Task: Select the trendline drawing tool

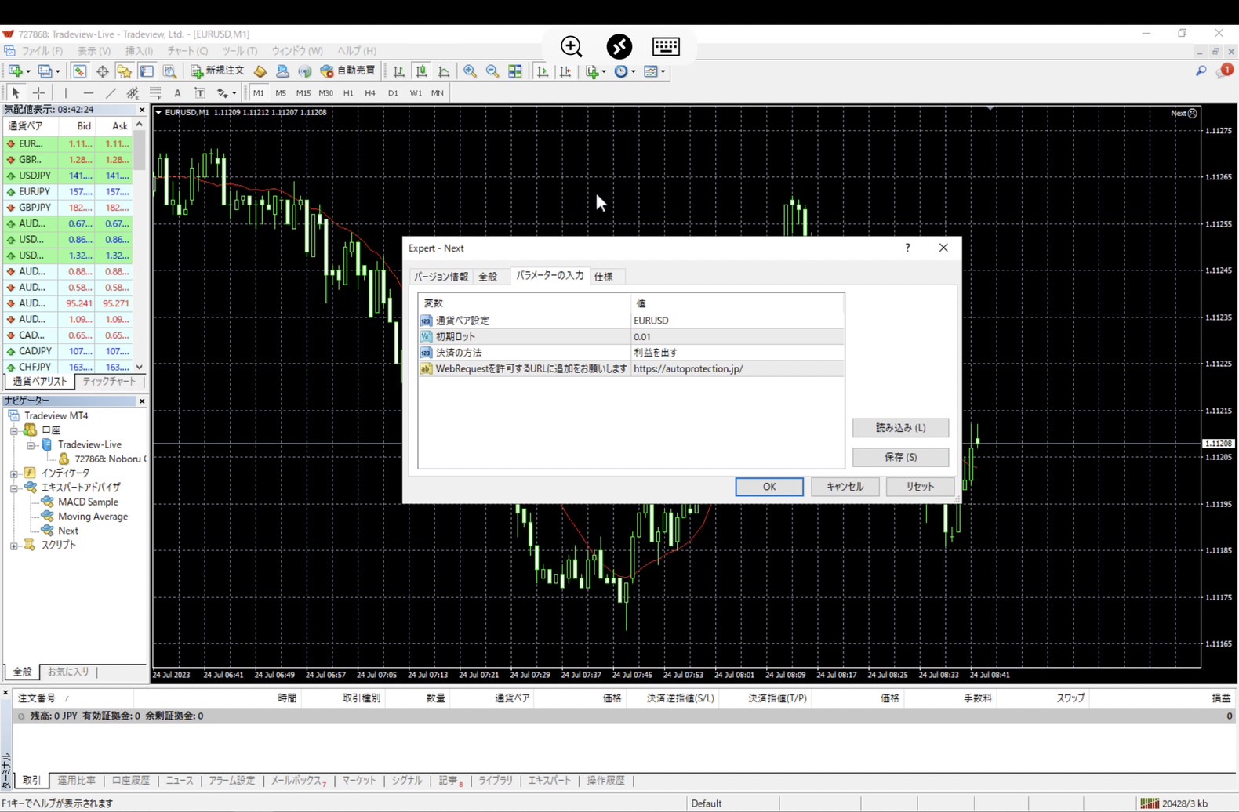Action: click(x=111, y=92)
